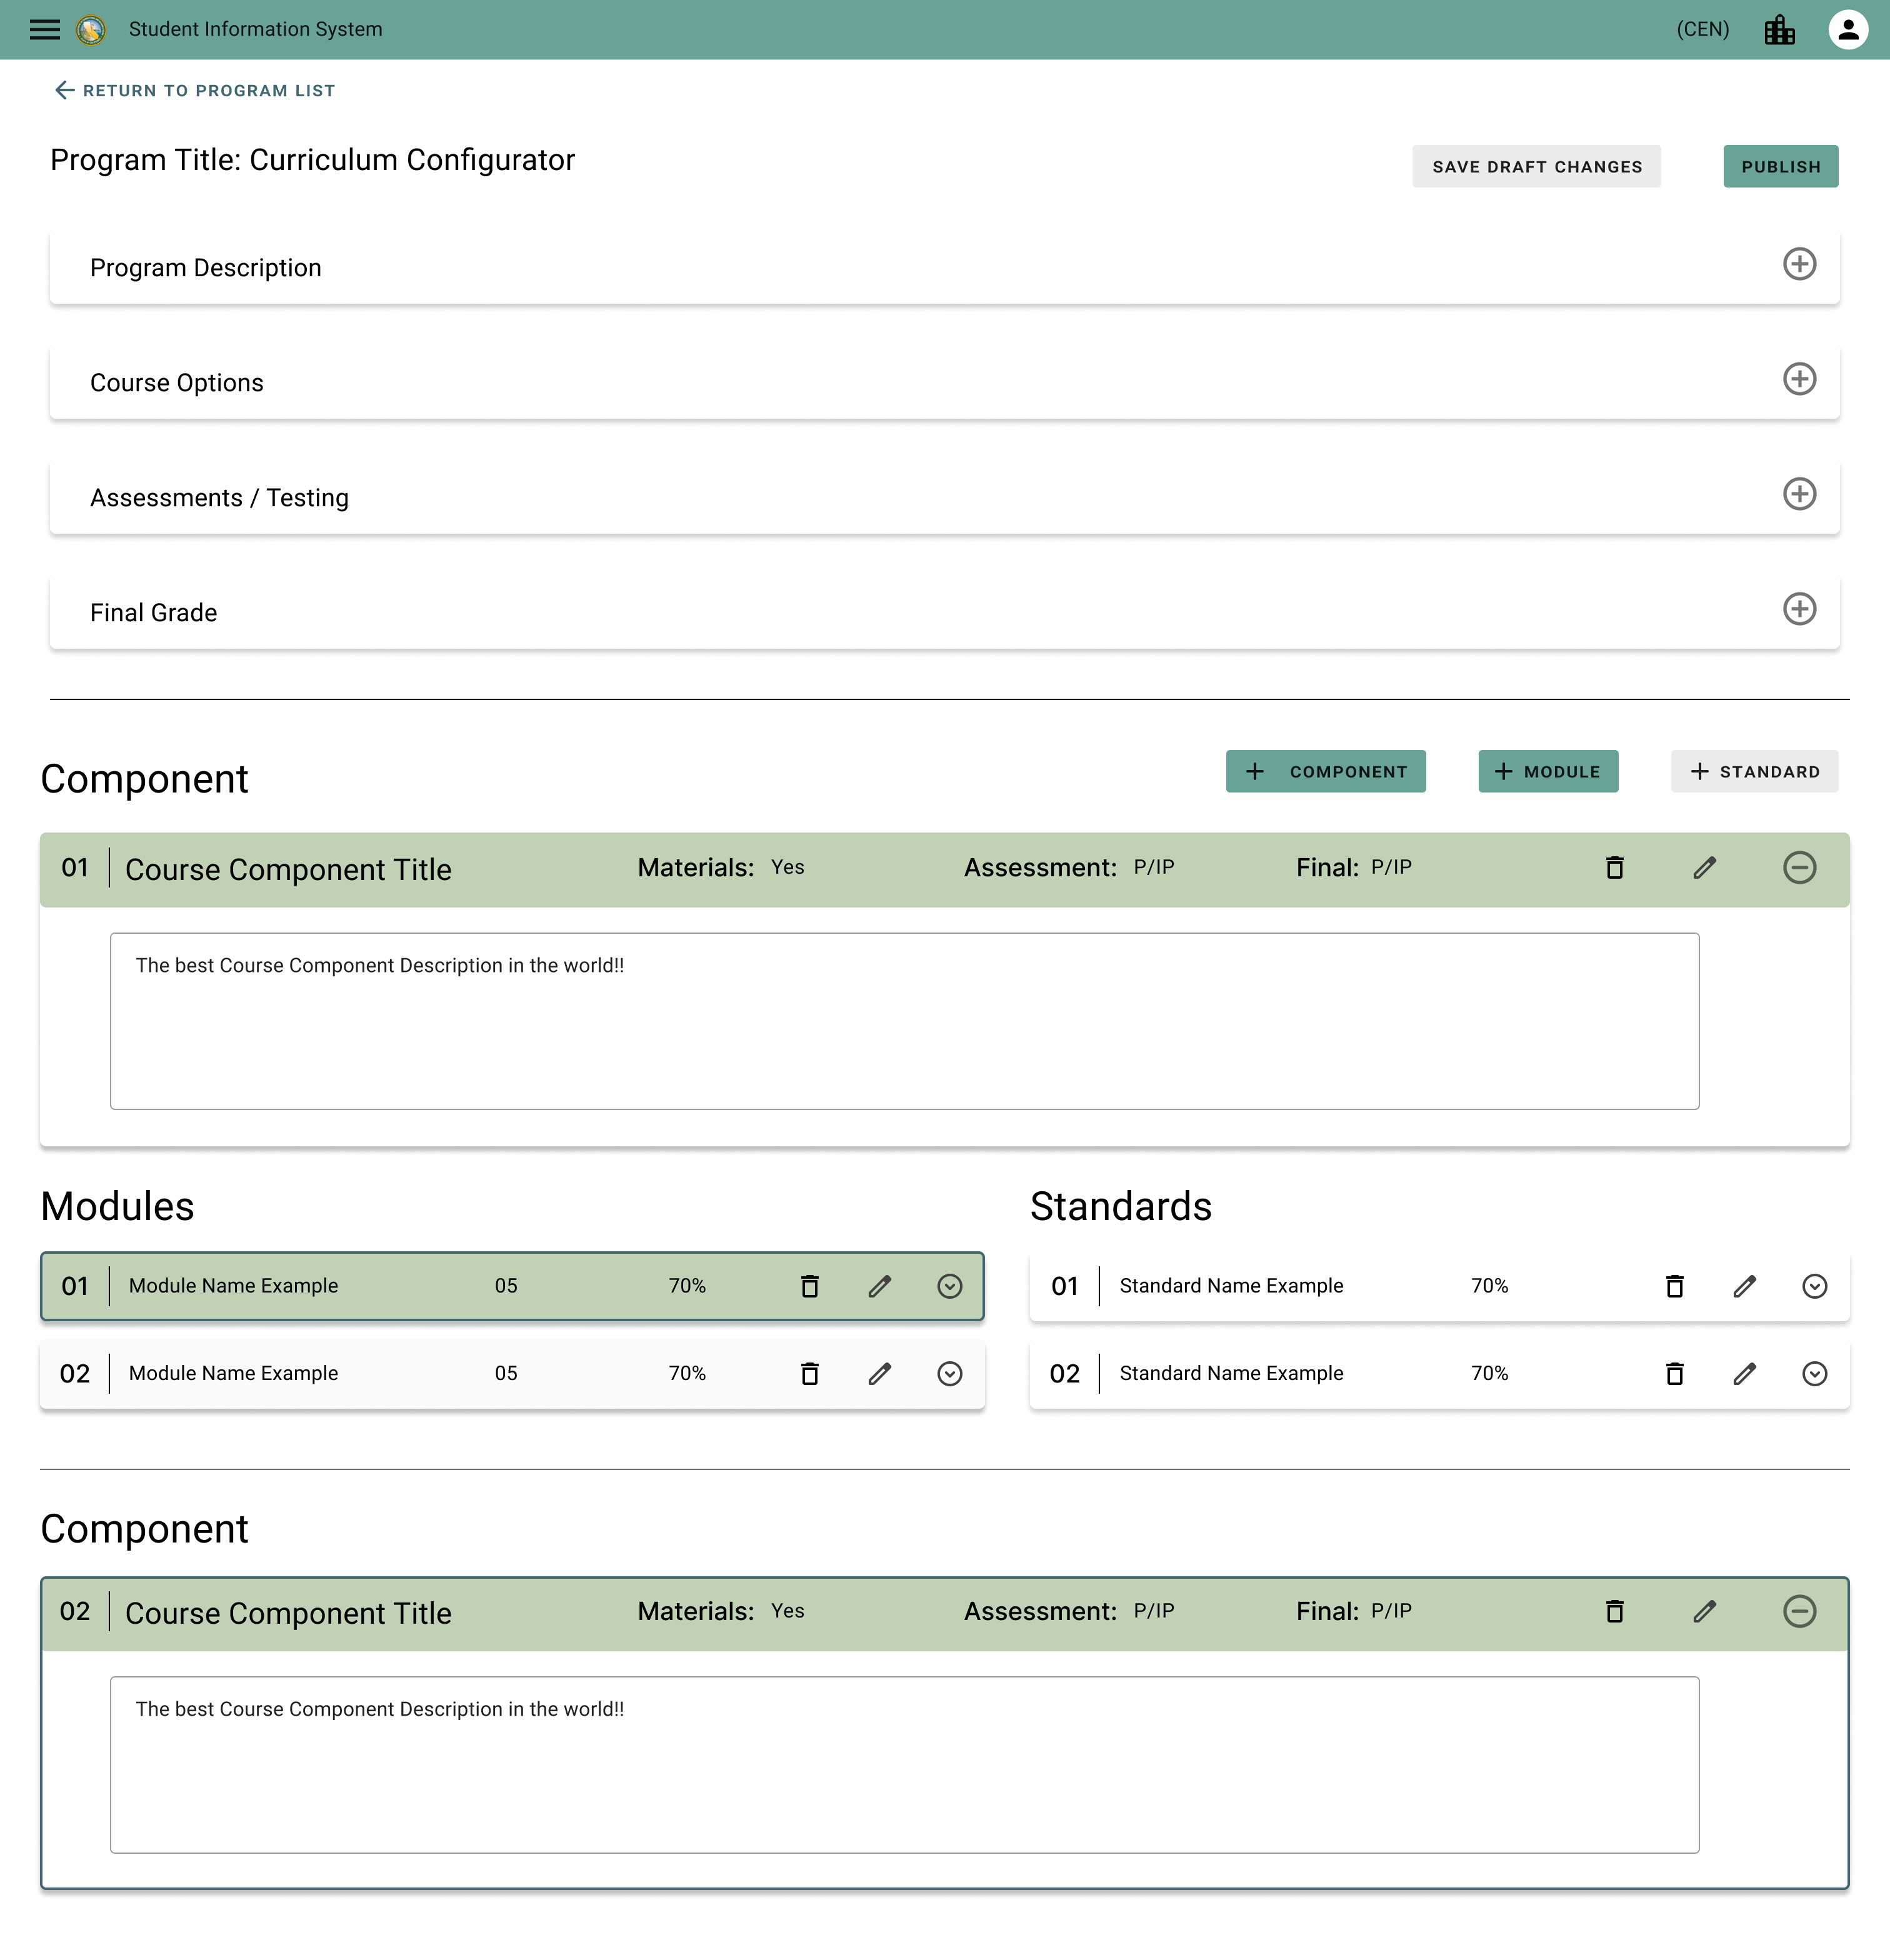The image size is (1890, 1960).
Task: Edit Standard 02 with pencil icon
Action: 1745,1374
